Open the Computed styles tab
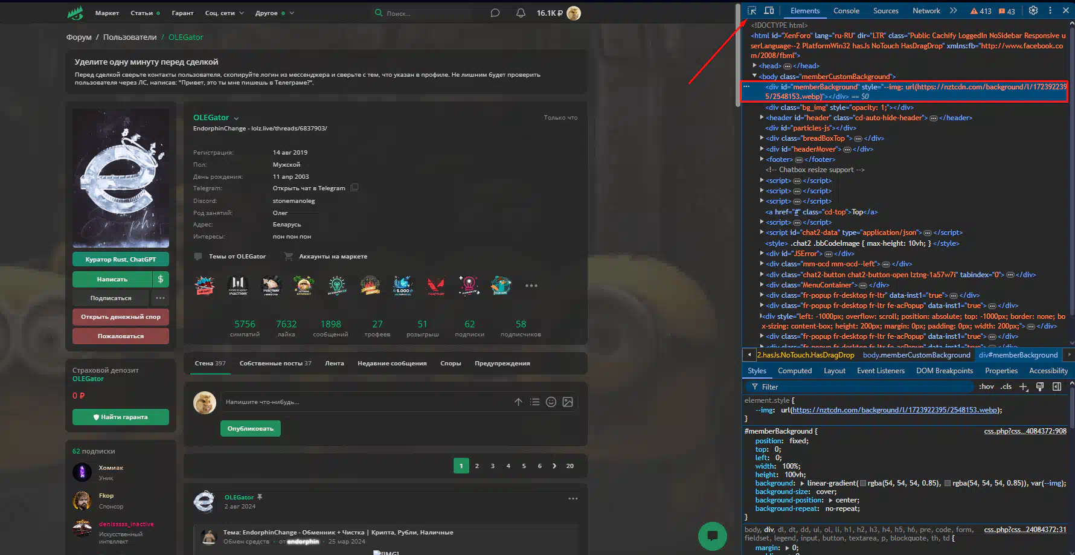This screenshot has width=1075, height=555. [x=794, y=371]
